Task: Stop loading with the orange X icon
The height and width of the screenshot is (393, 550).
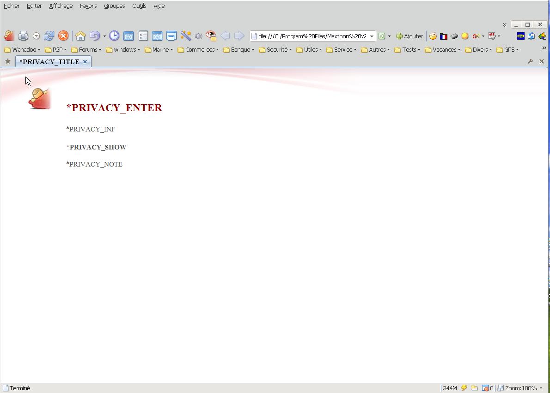Action: (x=63, y=36)
